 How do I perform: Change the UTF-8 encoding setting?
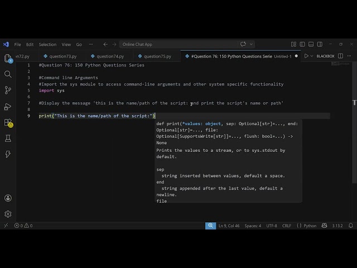pos(272,226)
